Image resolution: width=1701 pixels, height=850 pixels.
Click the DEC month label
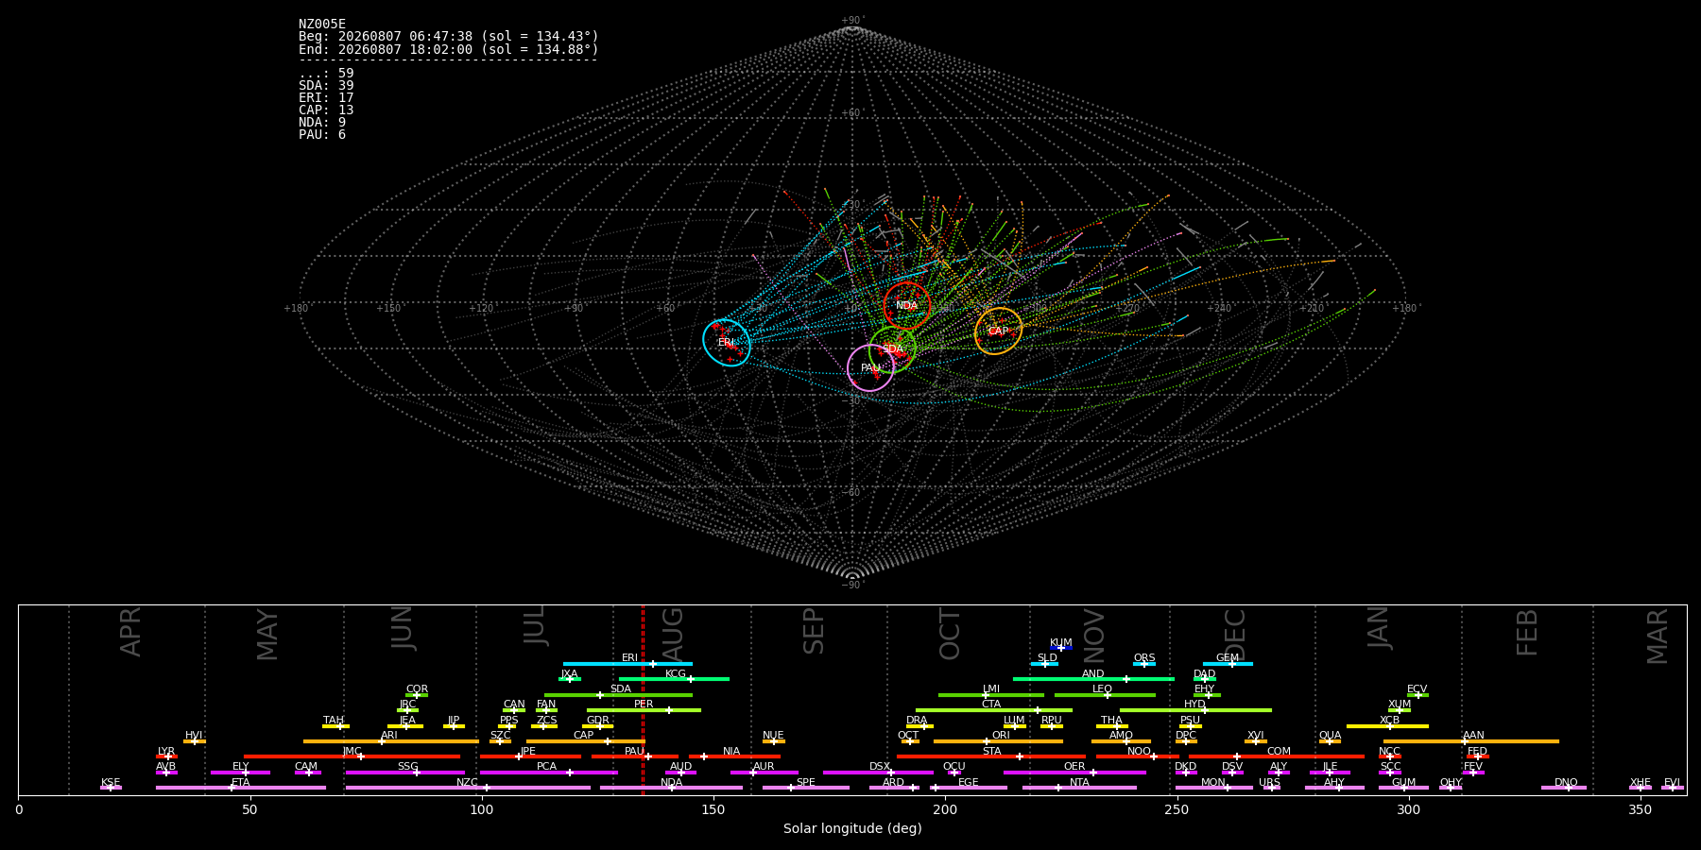click(1235, 634)
